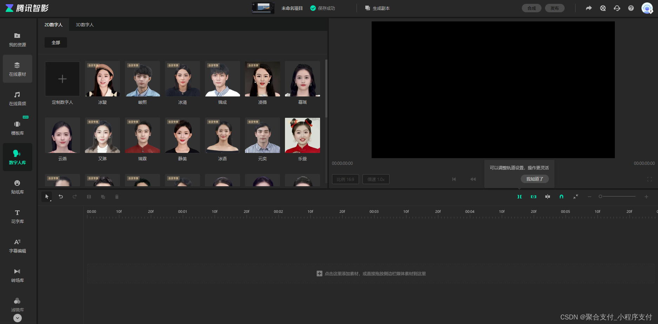658x324 pixels.
Task: Open 转场库 transitions library
Action: click(17, 275)
